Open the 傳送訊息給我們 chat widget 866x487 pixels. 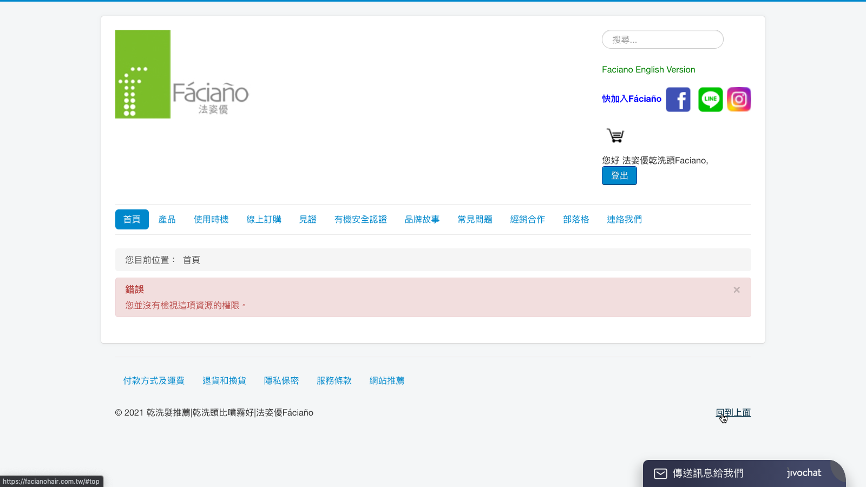coord(708,473)
